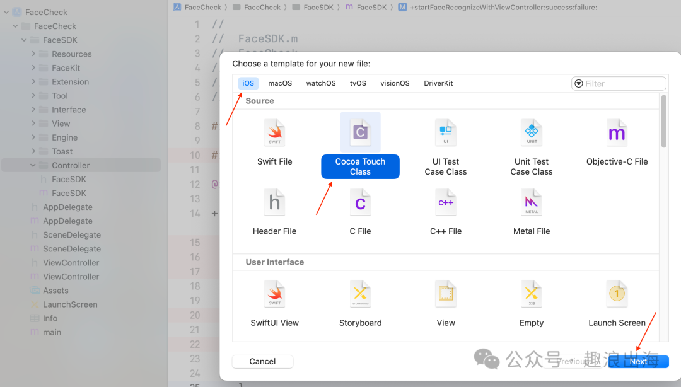Expand the FaceKit folder
681x387 pixels.
33,68
